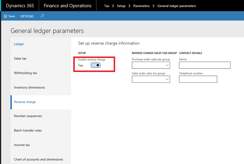This screenshot has width=244, height=164.
Task: Click the contact Name input field
Action: pos(205,65)
